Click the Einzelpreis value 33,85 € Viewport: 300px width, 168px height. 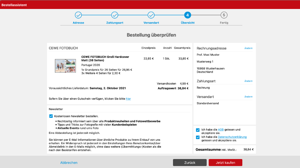[x=148, y=58]
